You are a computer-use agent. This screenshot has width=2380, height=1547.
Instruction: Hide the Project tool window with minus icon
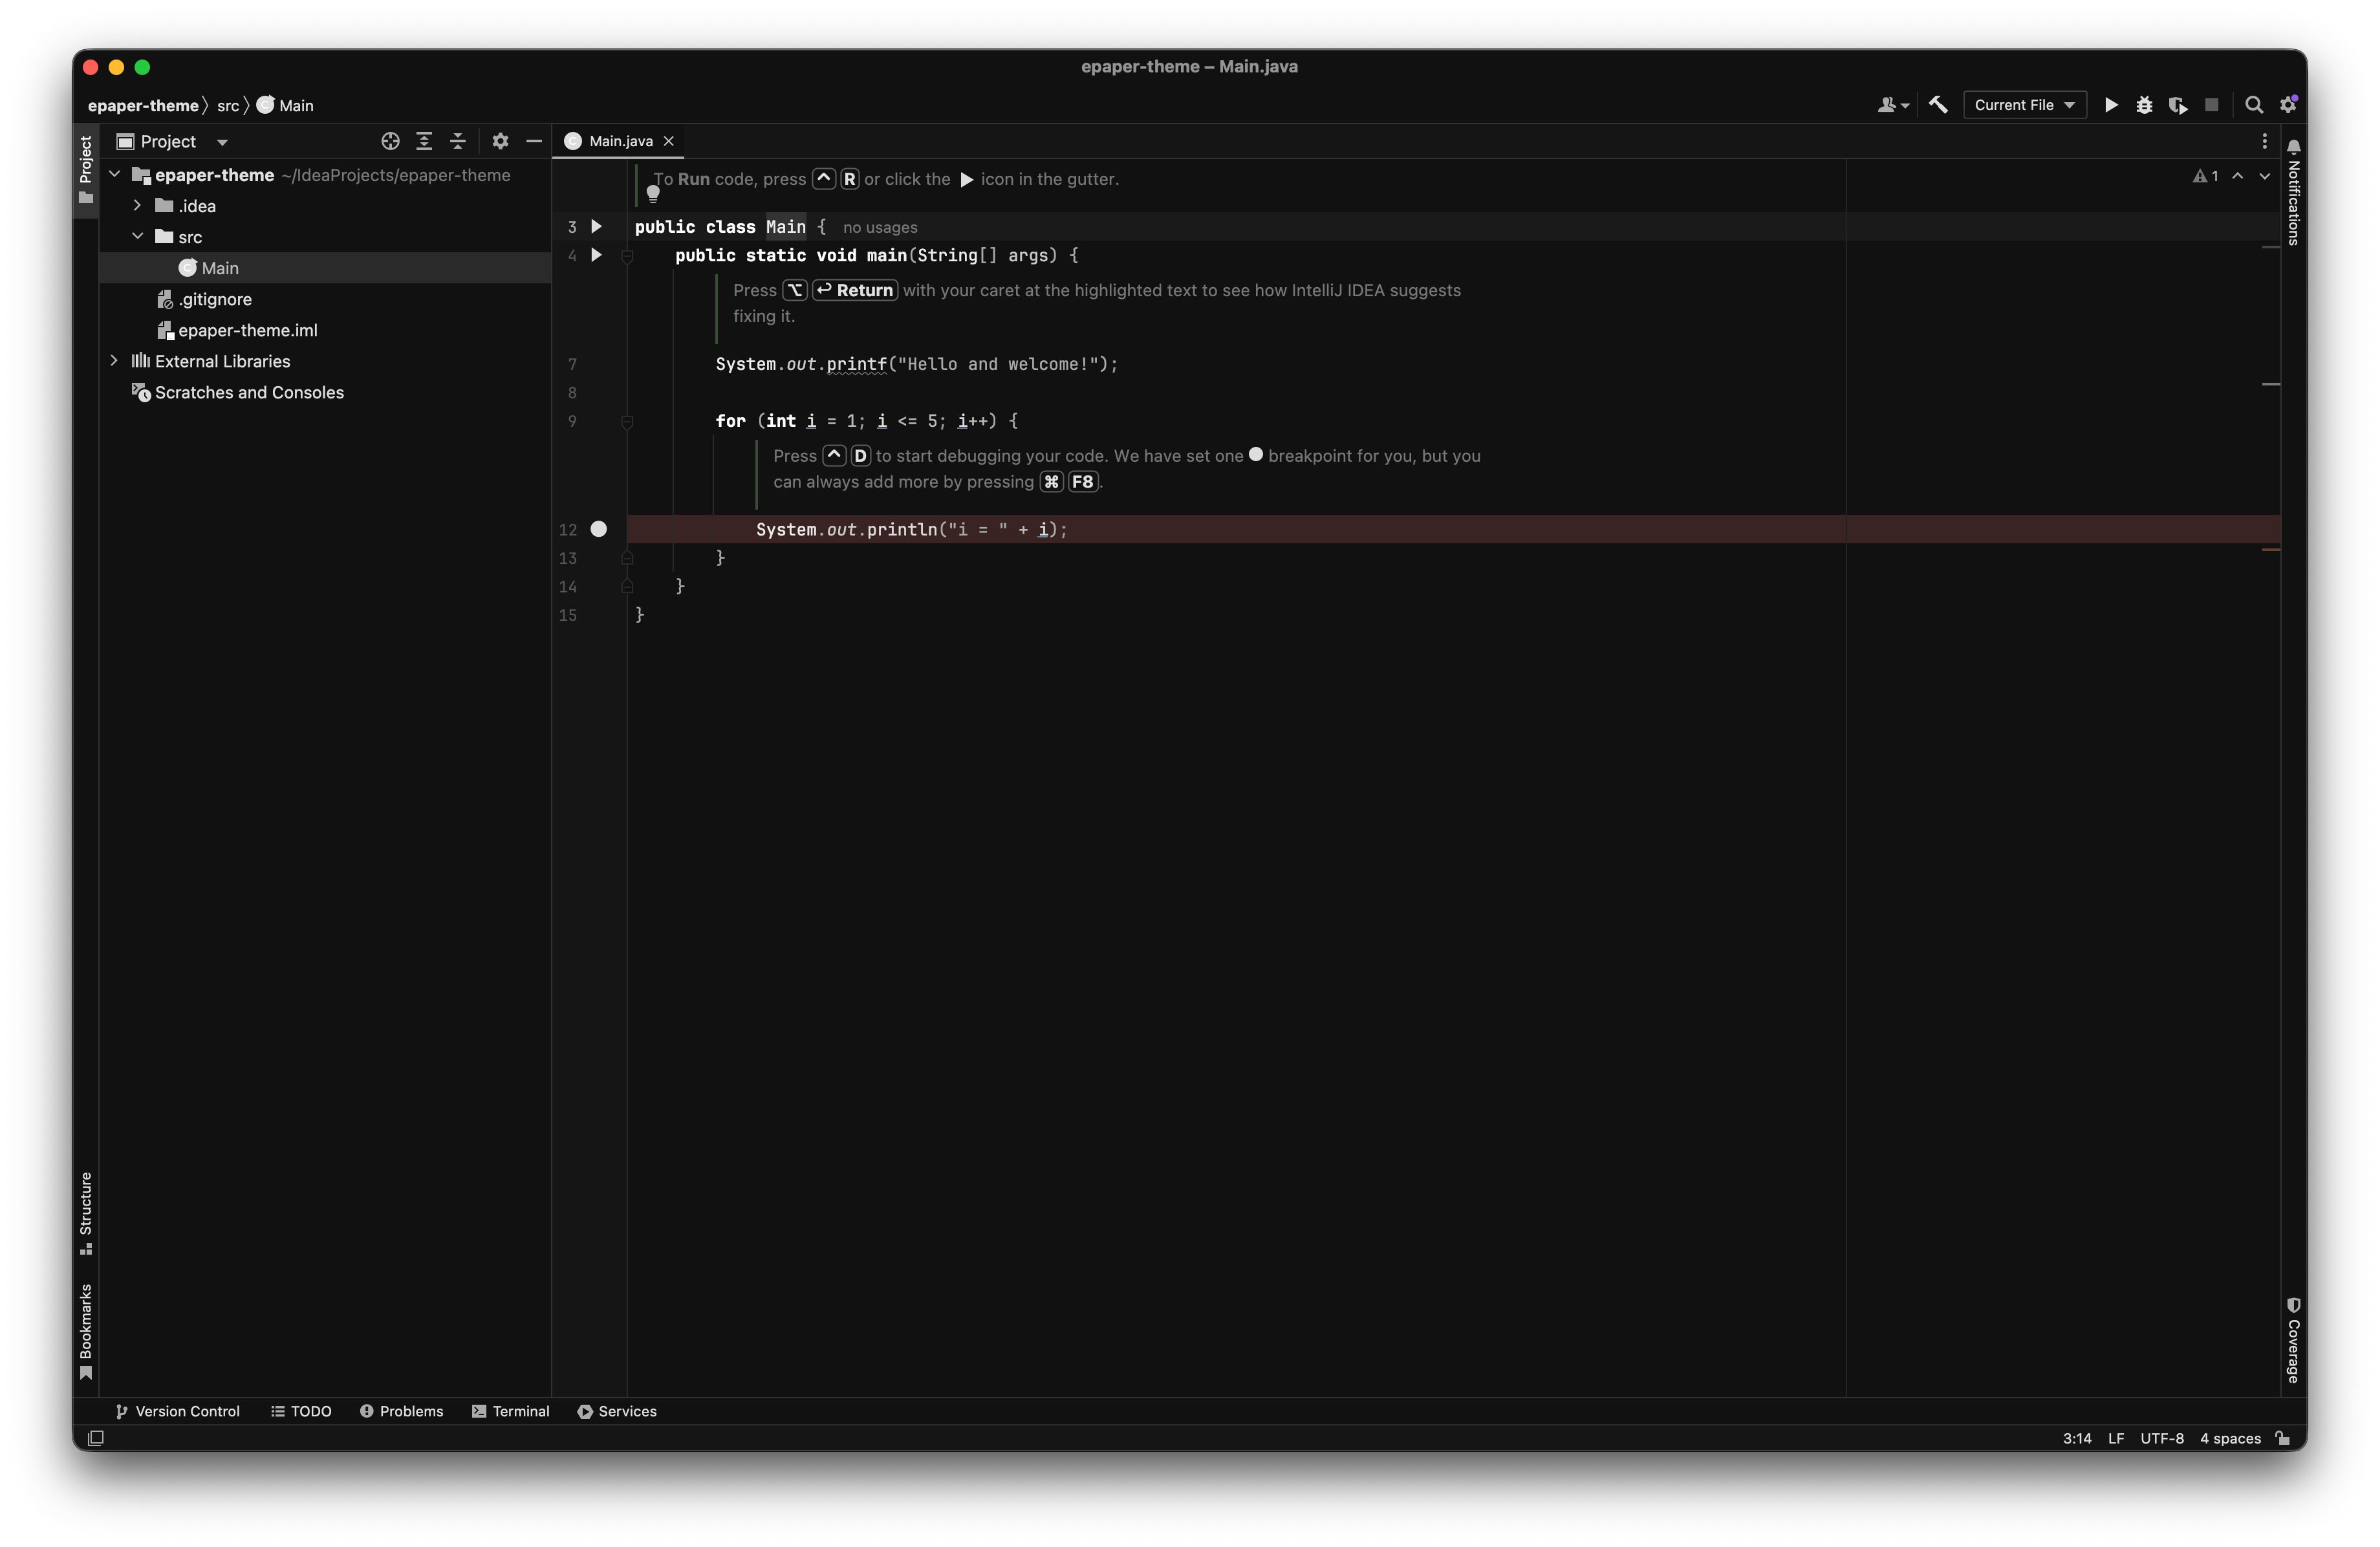tap(535, 141)
